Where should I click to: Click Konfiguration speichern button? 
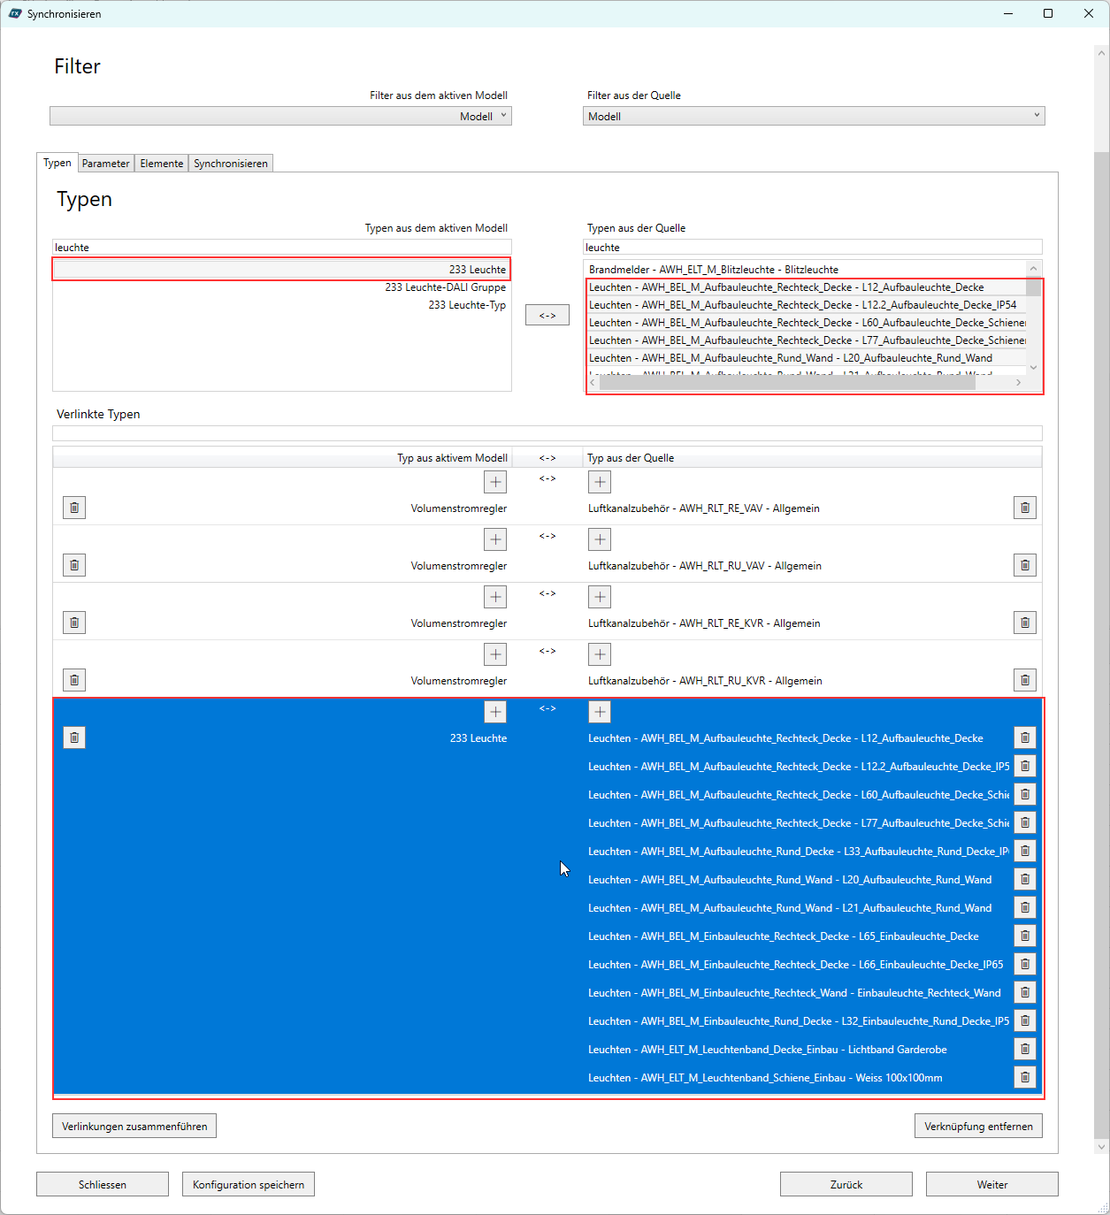249,1184
